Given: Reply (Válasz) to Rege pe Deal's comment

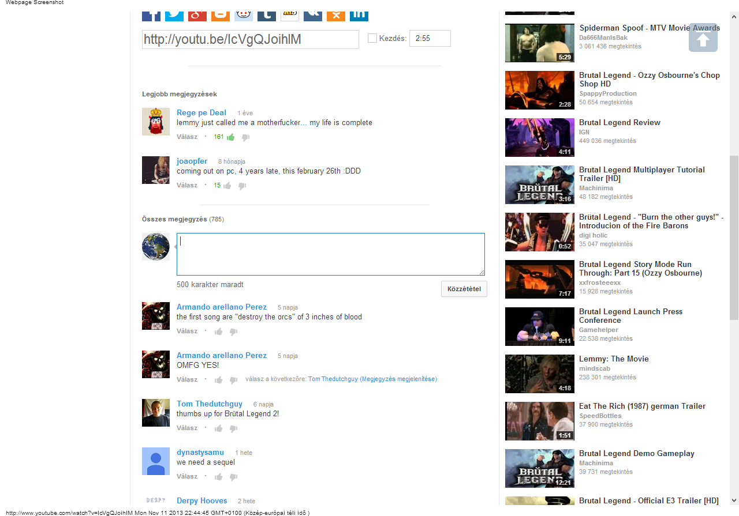Looking at the screenshot, I should click(187, 137).
